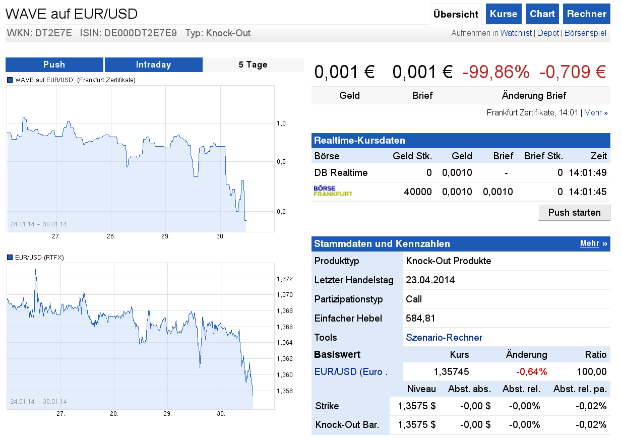Switch chart to Intraday view
Viewport: 622px width, 439px height.
(x=153, y=65)
